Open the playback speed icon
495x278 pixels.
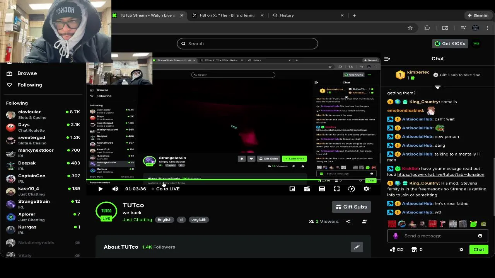352,189
